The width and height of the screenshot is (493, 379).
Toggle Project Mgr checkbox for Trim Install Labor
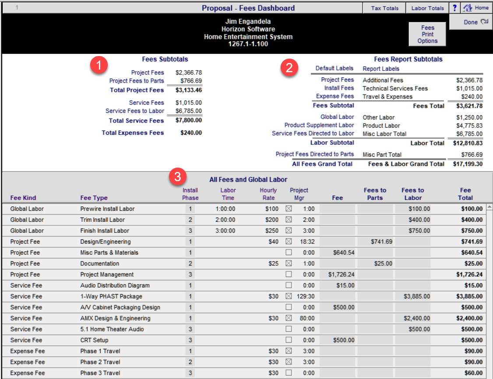point(289,220)
